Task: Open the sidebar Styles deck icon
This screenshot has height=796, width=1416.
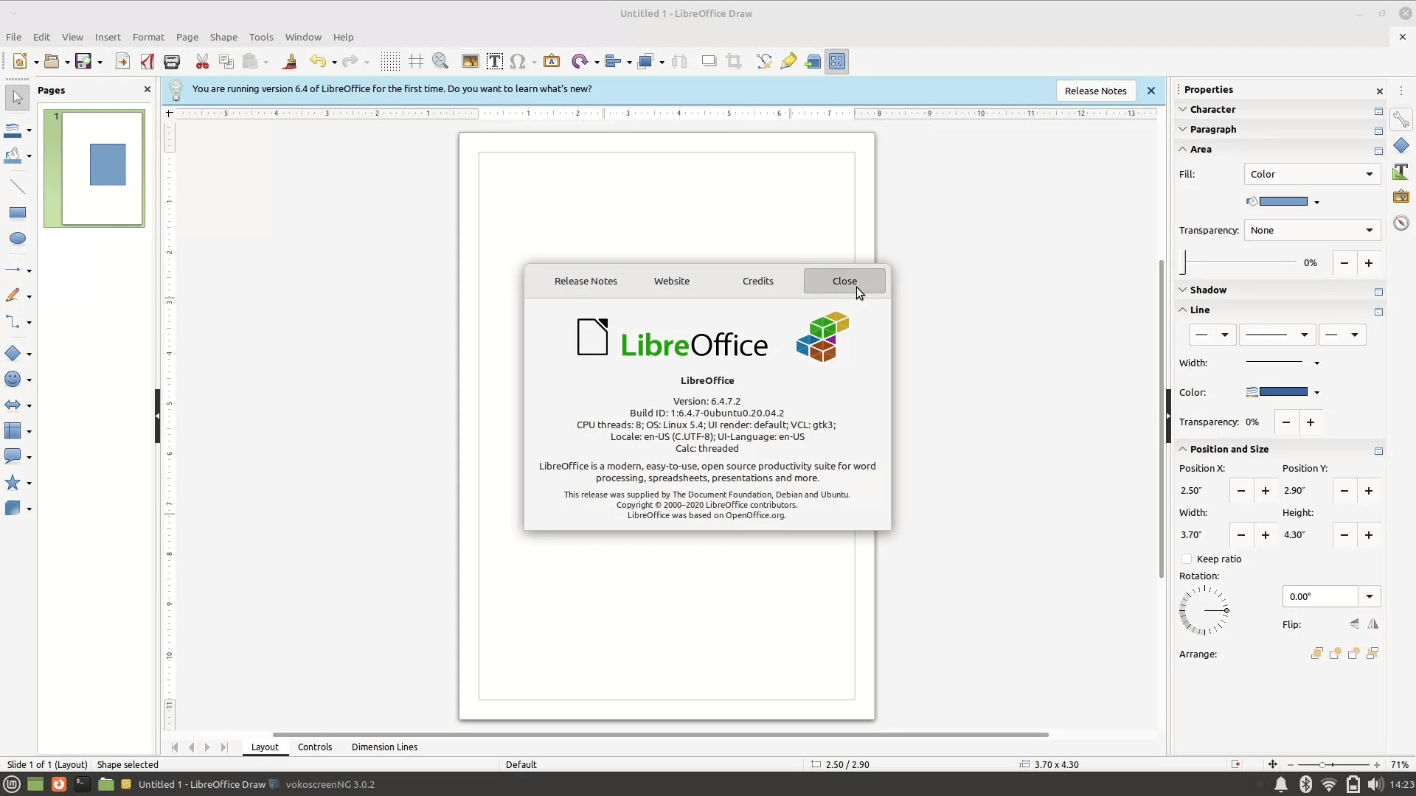Action: tap(1401, 171)
